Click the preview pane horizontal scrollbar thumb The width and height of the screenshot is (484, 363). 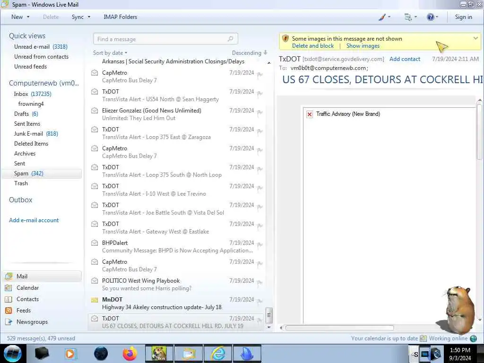[x=339, y=328]
